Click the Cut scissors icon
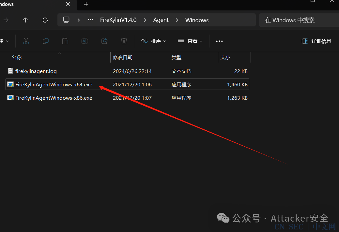This screenshot has height=232, width=339. coord(26,41)
